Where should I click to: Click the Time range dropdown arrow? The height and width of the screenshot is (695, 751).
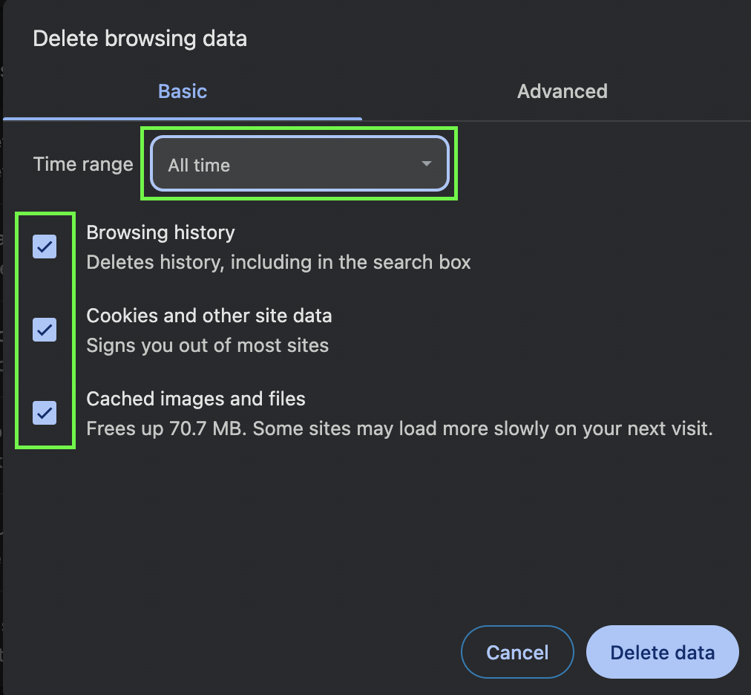(426, 164)
